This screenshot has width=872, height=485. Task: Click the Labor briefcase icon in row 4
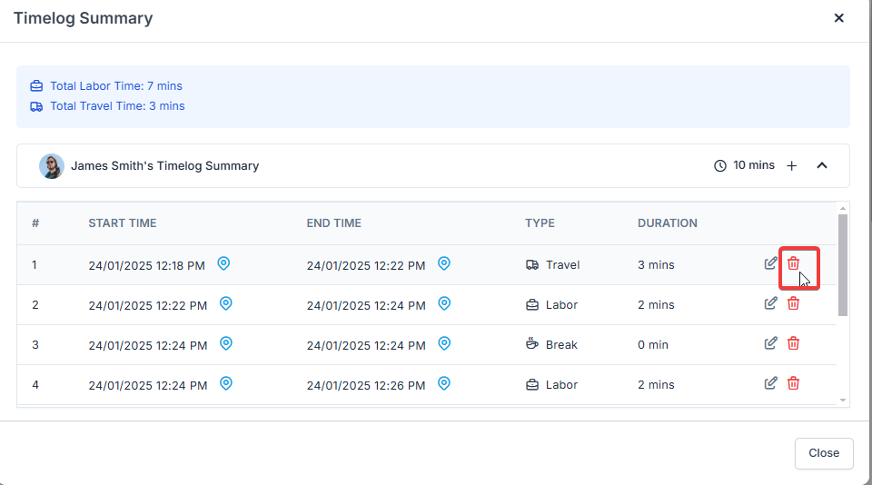tap(532, 385)
